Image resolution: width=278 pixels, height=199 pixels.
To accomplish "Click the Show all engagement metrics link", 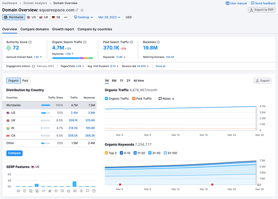I will pyautogui.click(x=161, y=66).
